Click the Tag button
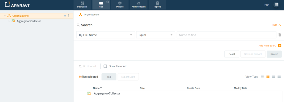The width and height of the screenshot is (284, 102). click(109, 77)
